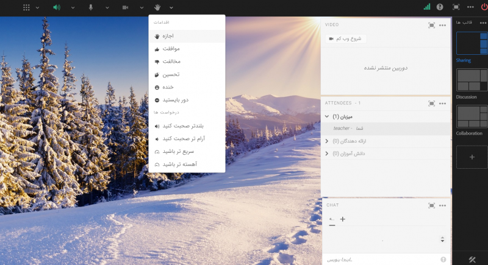Open the help question mark icon
This screenshot has height=265, width=488.
point(440,7)
